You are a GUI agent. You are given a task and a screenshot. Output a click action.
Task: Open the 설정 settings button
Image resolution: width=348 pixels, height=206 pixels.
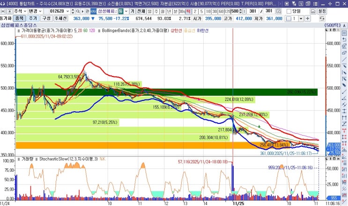coord(322,11)
